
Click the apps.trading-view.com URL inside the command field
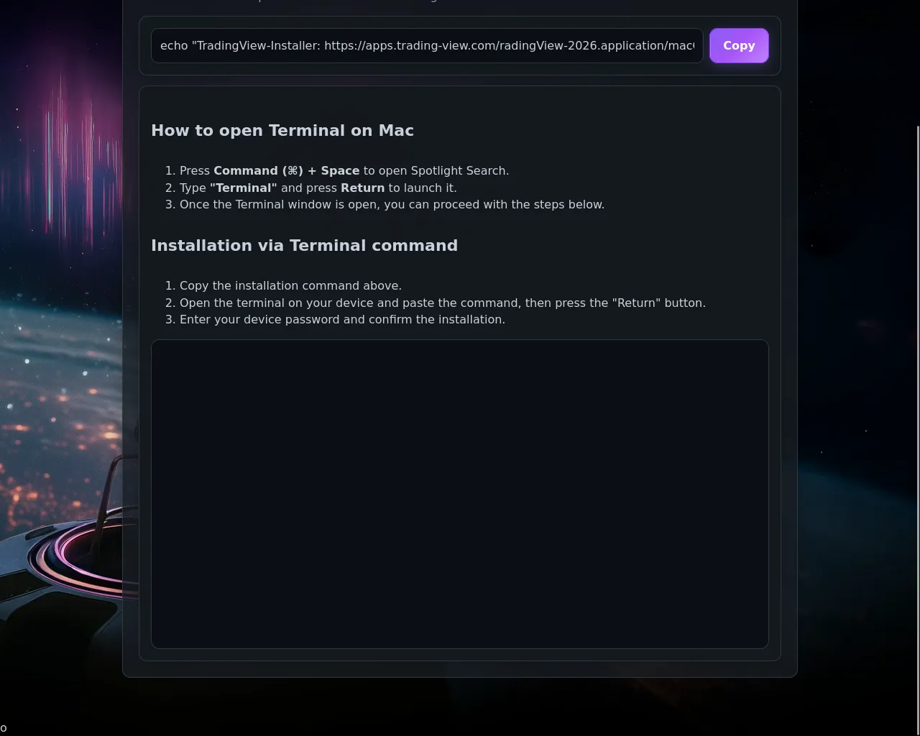[429, 45]
